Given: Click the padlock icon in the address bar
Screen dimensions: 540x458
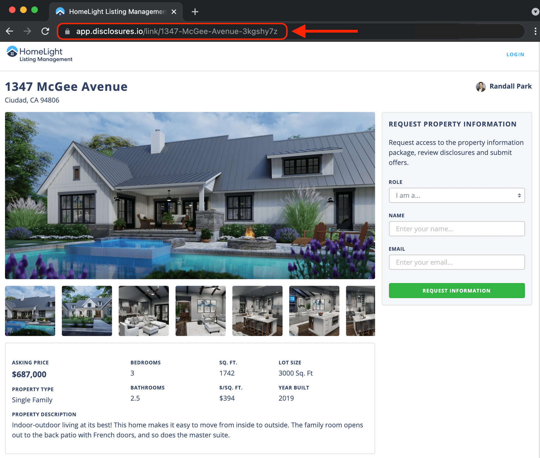Looking at the screenshot, I should [x=67, y=31].
